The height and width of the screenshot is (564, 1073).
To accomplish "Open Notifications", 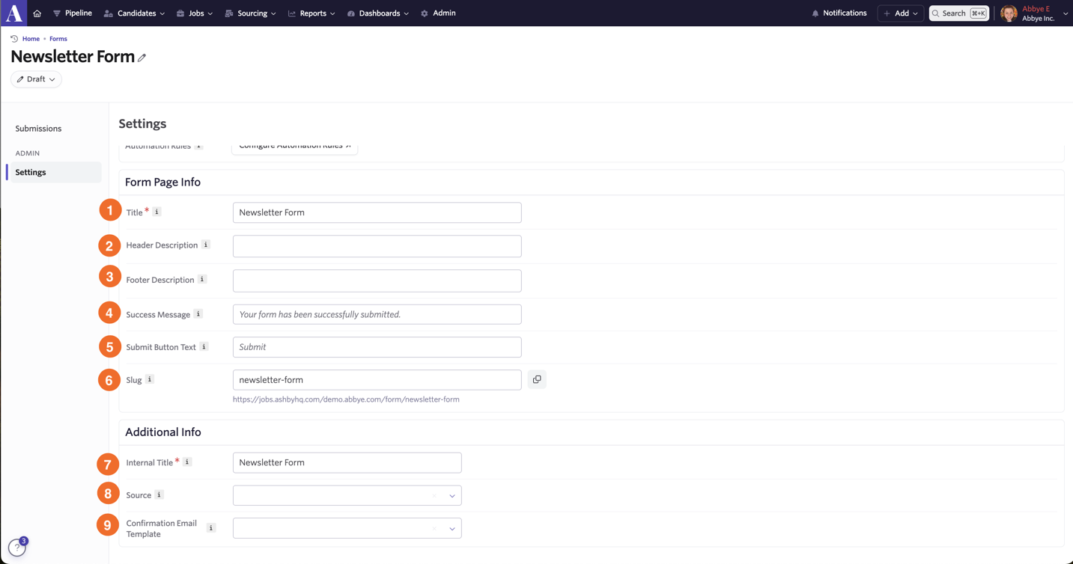I will [x=839, y=13].
